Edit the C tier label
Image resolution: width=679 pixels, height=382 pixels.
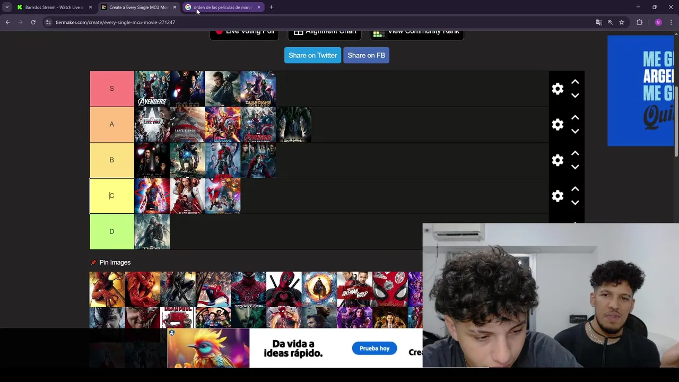point(111,196)
